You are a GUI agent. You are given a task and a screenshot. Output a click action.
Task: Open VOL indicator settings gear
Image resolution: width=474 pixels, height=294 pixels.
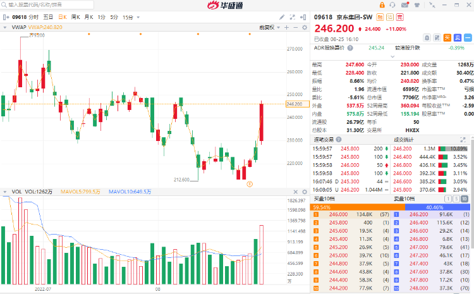305,192
